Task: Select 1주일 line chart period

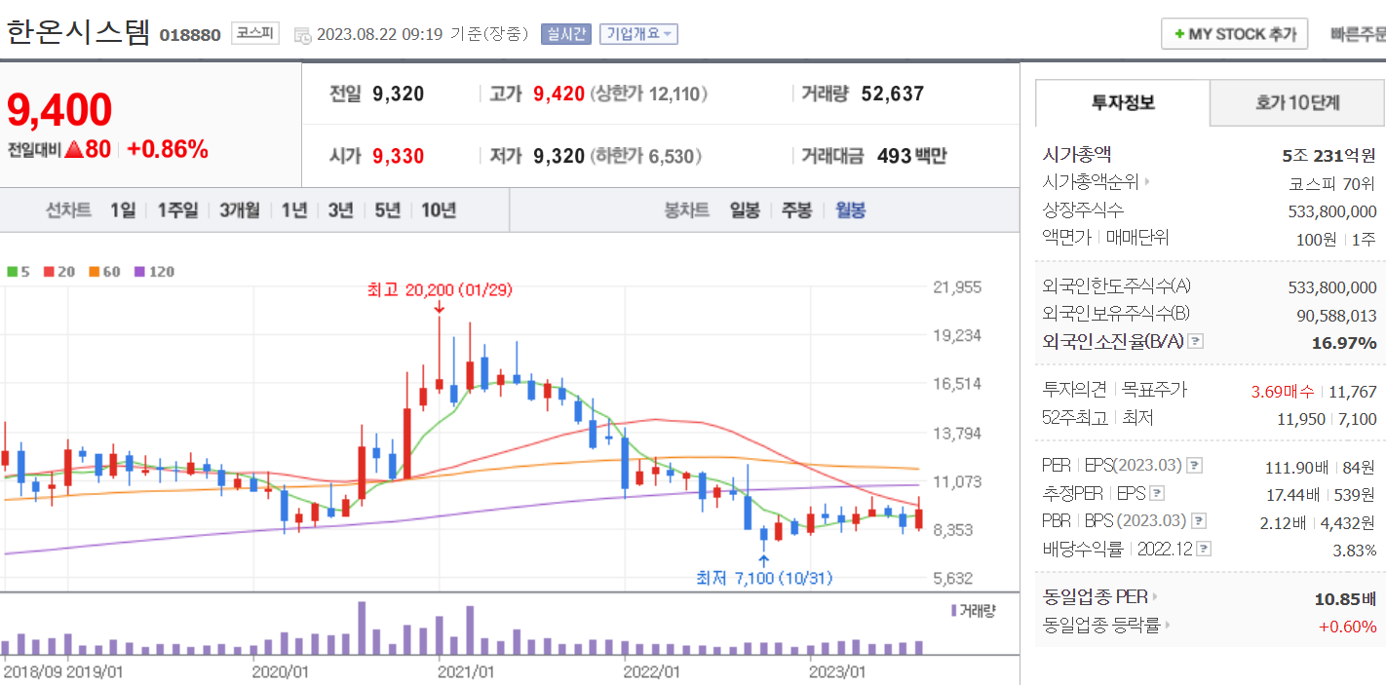Action: coord(177,210)
